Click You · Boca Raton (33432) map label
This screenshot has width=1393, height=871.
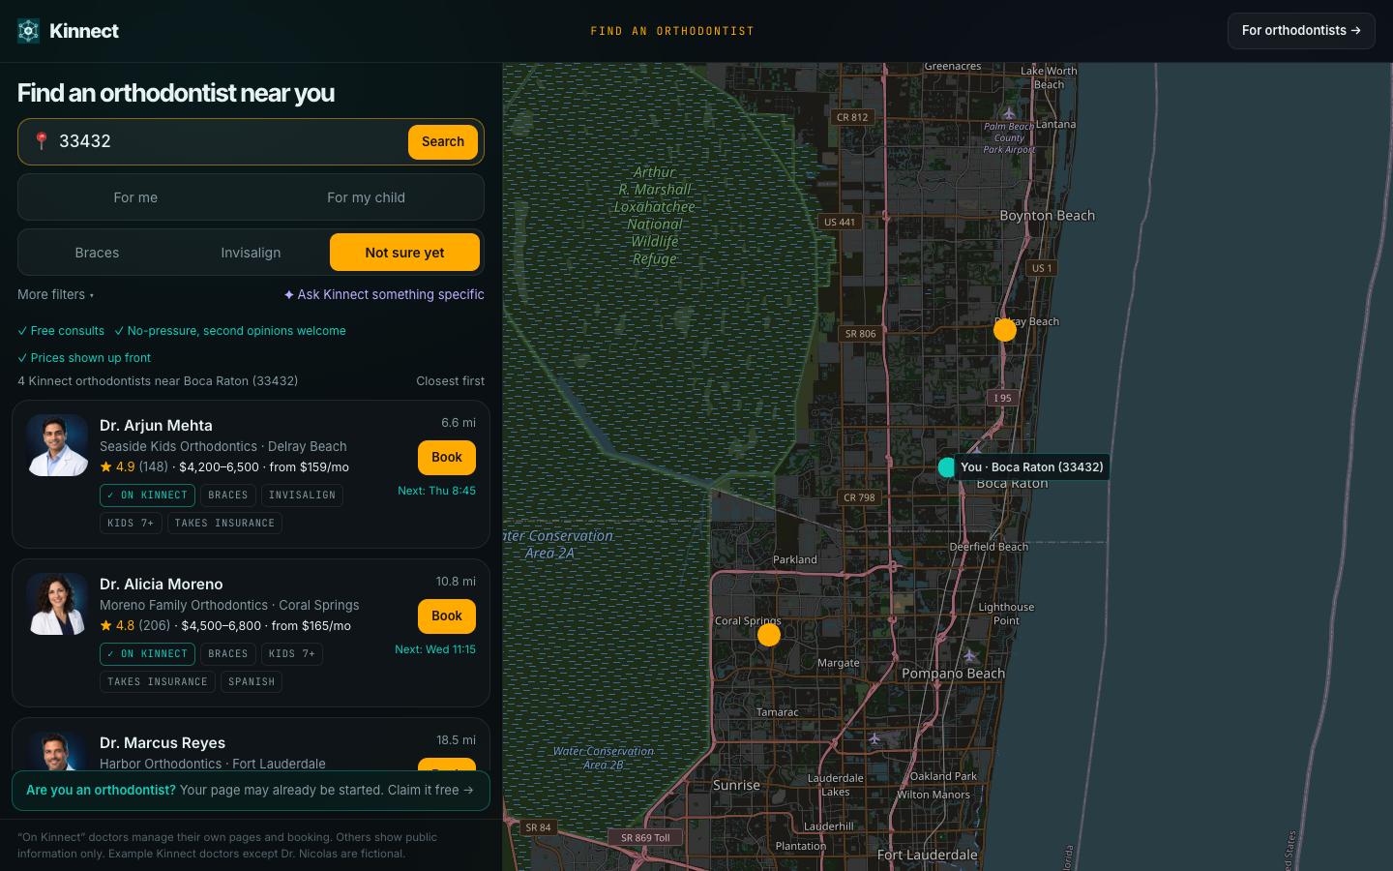[x=1031, y=467]
